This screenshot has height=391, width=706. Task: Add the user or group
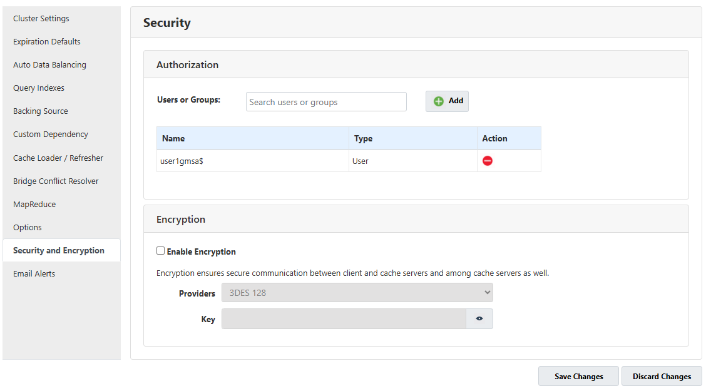tap(447, 101)
